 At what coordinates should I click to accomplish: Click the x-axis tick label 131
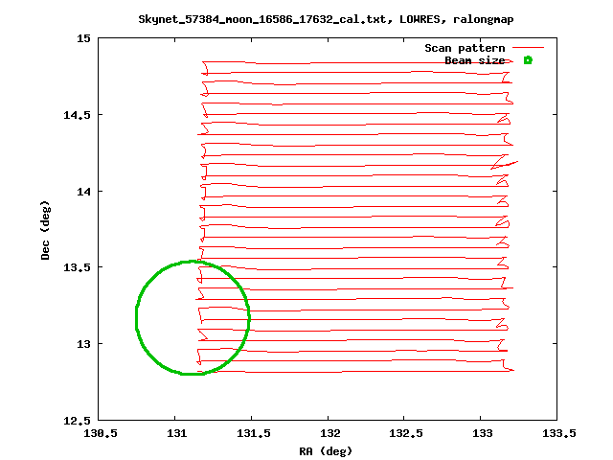coord(176,433)
